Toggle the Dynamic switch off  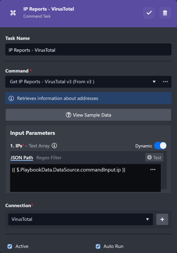pos(160,146)
